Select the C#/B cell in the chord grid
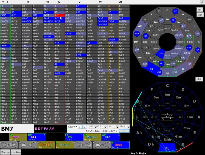205x155 pixels. (x=81, y=55)
